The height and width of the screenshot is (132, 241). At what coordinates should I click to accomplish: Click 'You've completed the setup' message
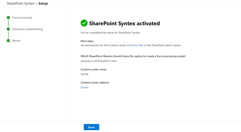point(111,33)
